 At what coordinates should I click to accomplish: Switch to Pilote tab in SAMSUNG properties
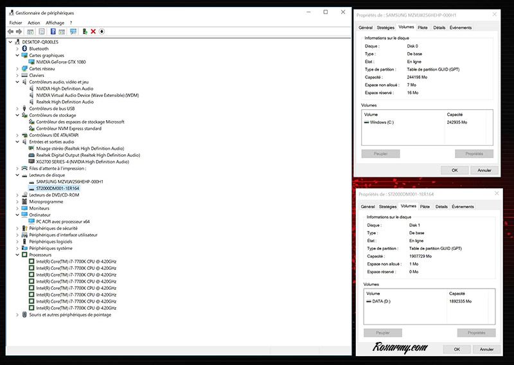click(x=423, y=28)
